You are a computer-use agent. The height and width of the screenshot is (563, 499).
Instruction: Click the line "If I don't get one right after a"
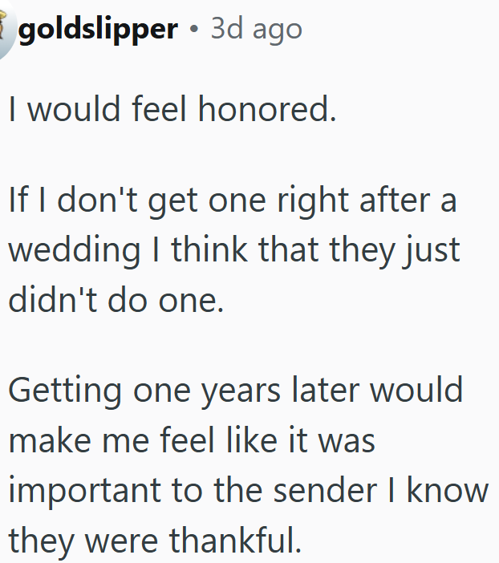233,200
